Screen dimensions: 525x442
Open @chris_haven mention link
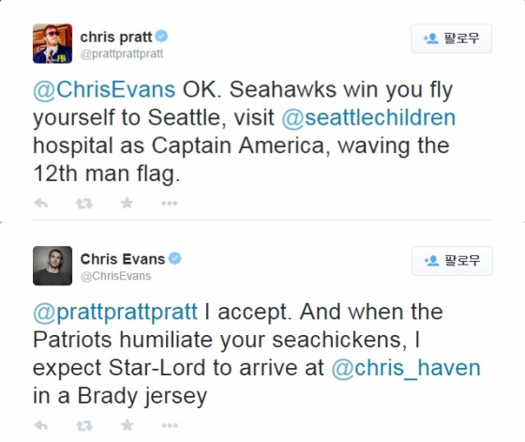coord(406,368)
